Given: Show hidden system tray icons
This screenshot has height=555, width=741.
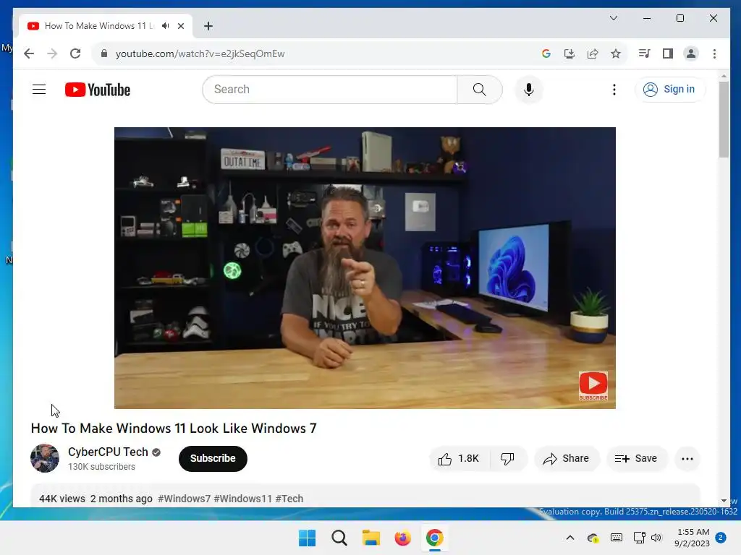Looking at the screenshot, I should pos(570,538).
